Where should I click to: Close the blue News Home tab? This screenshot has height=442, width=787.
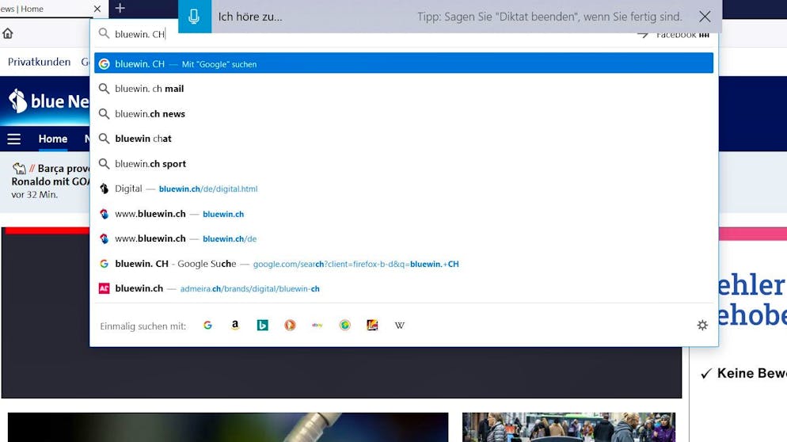(x=97, y=9)
